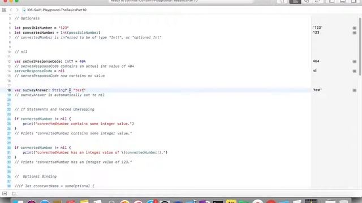The width and height of the screenshot is (362, 203).
Task: Click the 'let possibleNumber = "123"' line
Action: [x=41, y=28]
